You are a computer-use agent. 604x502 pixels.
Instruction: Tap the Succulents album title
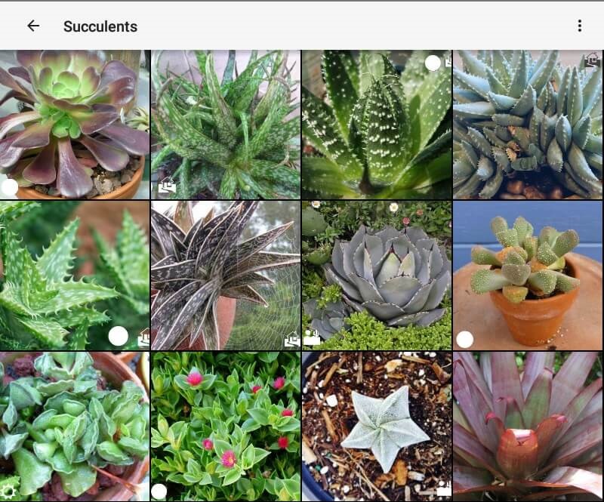(x=100, y=26)
